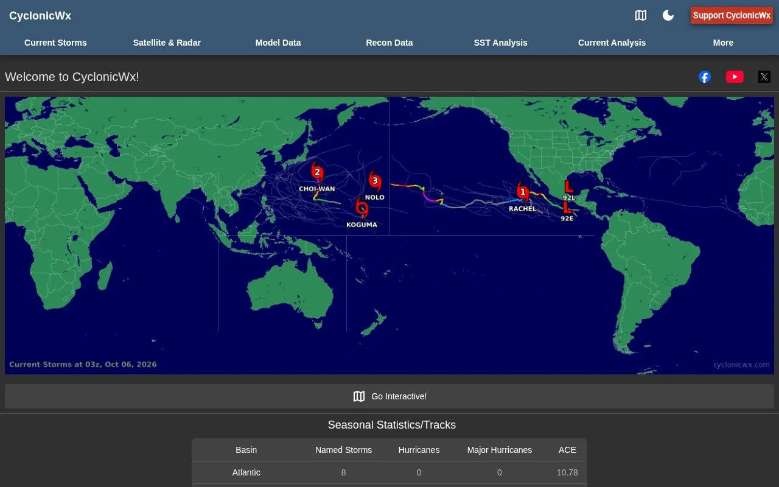Click the Seasonal Statistics/Tracks heading
The image size is (779, 487).
click(392, 425)
